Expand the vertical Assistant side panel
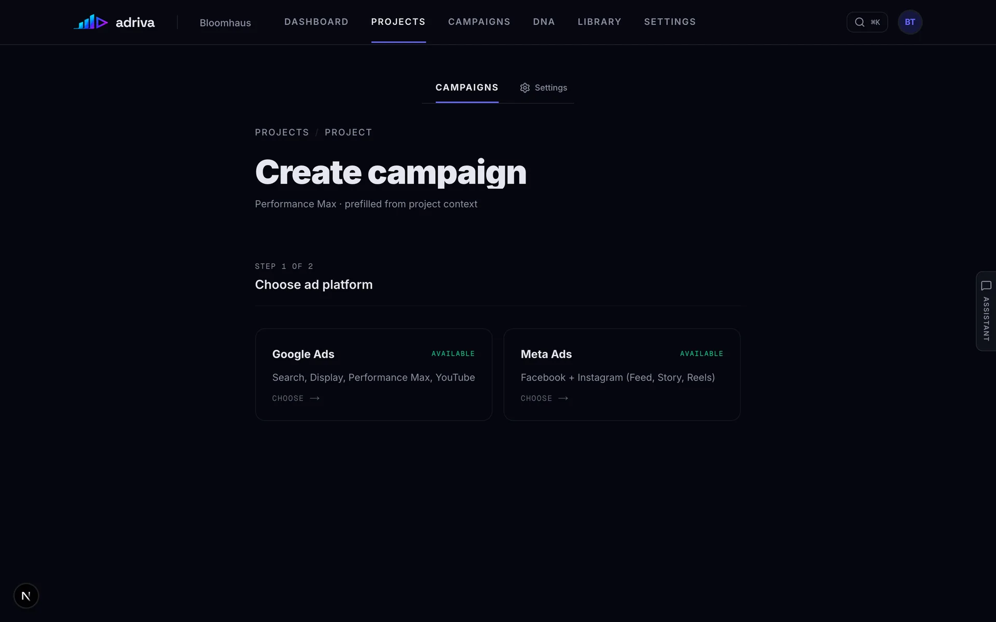Viewport: 996px width, 622px height. (x=986, y=311)
